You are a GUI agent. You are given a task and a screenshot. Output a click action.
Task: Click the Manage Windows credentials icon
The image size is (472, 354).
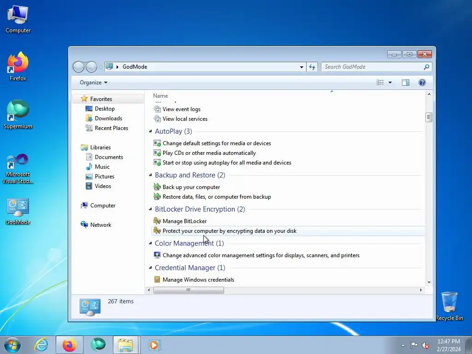click(x=157, y=280)
